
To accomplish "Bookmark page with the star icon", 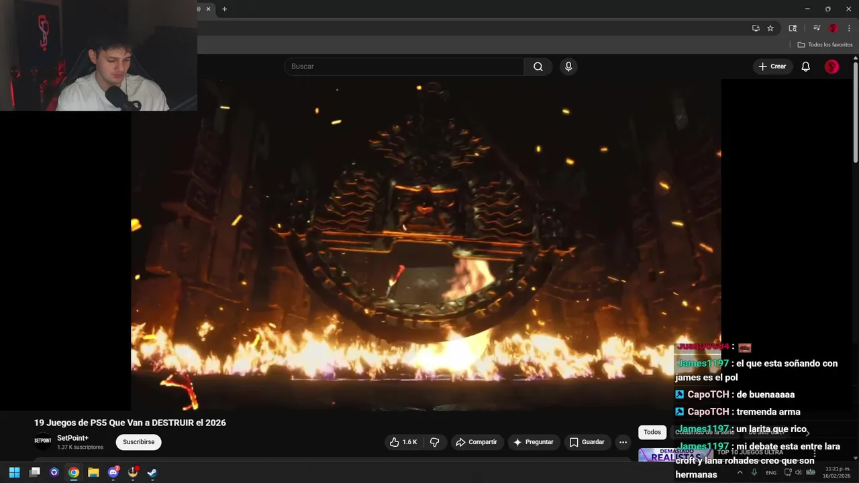I will tap(770, 28).
